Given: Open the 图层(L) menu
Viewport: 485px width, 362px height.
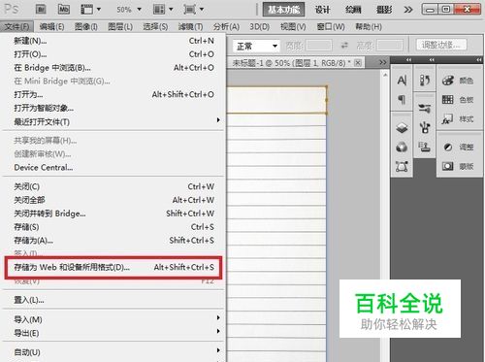Looking at the screenshot, I should (x=120, y=26).
